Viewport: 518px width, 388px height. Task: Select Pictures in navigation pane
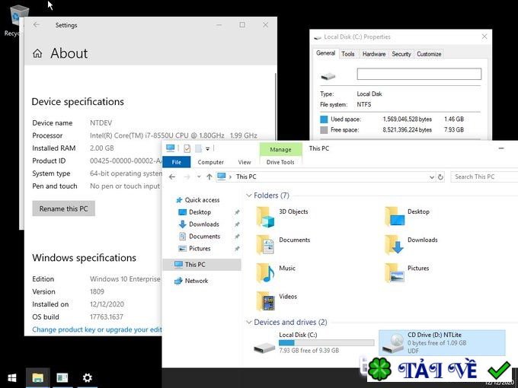(194, 249)
